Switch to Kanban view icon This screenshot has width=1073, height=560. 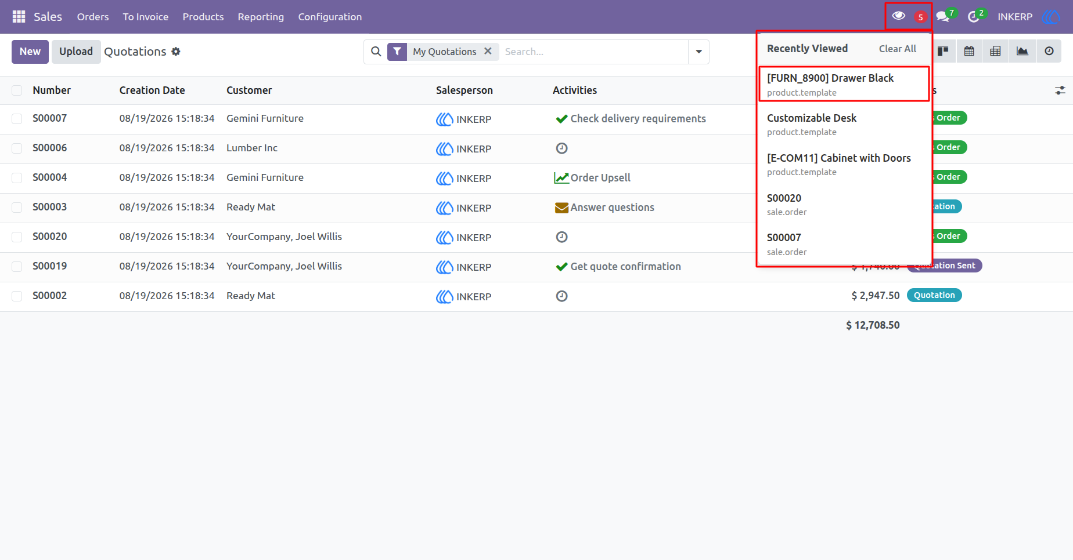943,51
